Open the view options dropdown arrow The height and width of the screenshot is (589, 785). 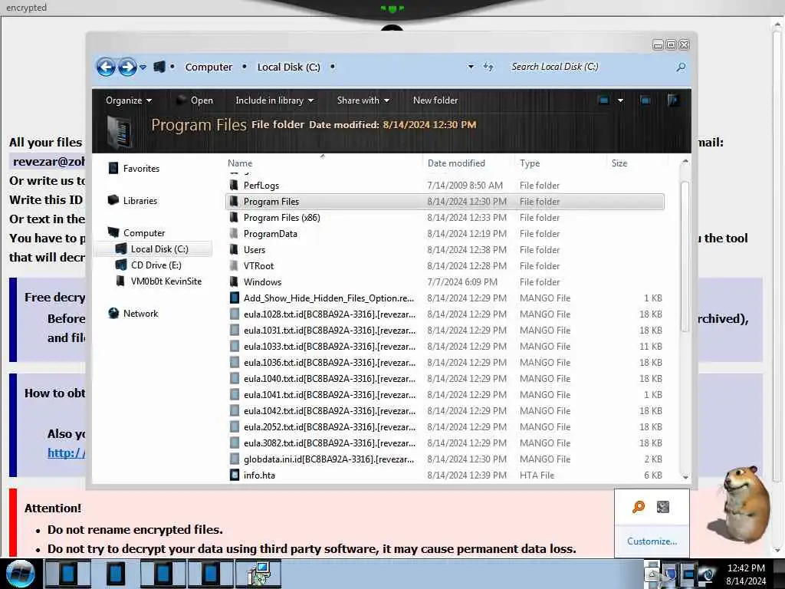pos(620,100)
